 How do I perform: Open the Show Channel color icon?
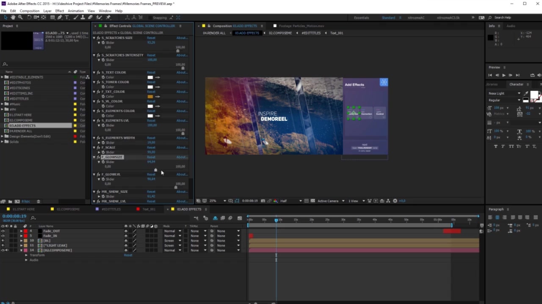(x=276, y=201)
